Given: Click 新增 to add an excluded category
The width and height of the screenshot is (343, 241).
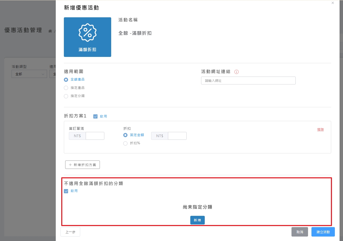Looking at the screenshot, I should click(197, 220).
